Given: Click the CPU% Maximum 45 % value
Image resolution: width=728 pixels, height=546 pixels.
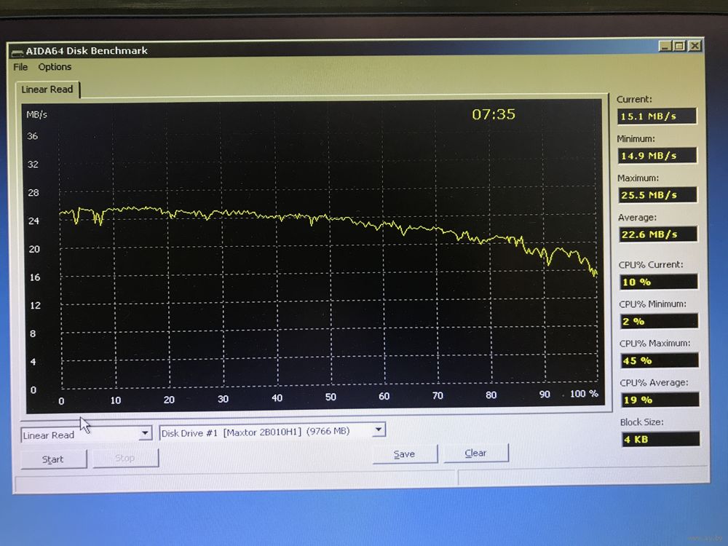Looking at the screenshot, I should (x=660, y=360).
